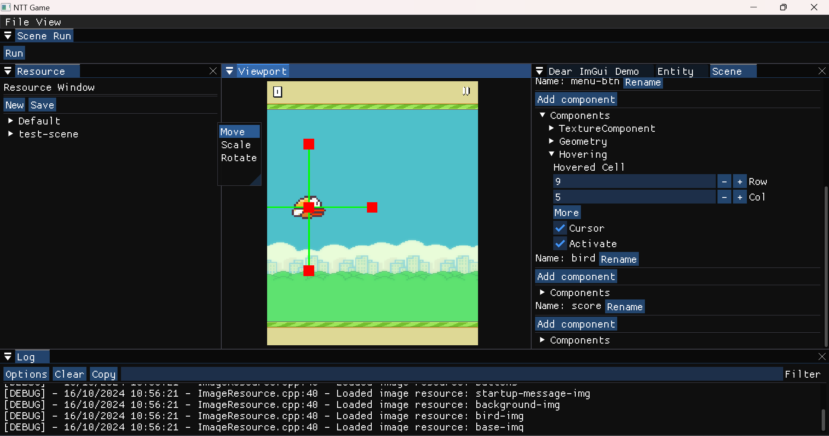Image resolution: width=829 pixels, height=436 pixels.
Task: Rename the menu-btn entity
Action: (643, 83)
